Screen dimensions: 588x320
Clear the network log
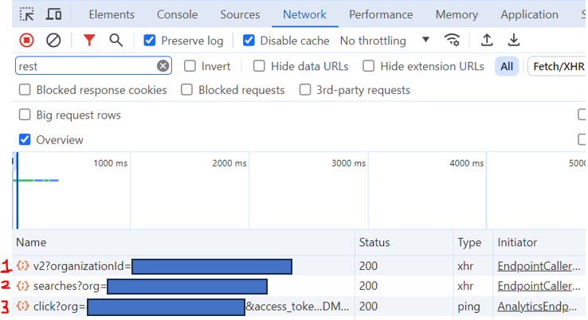[53, 40]
